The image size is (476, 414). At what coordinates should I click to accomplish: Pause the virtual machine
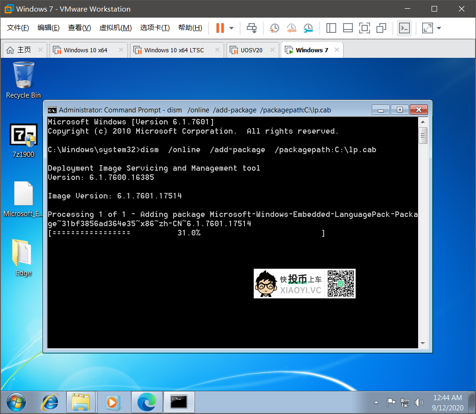click(220, 28)
